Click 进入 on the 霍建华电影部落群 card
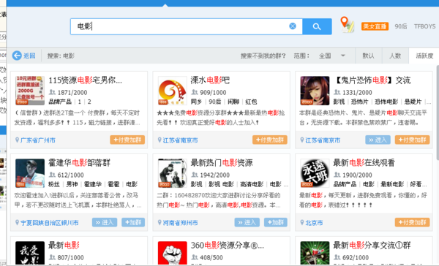Viewport: 439px width, 266px height. (105, 222)
